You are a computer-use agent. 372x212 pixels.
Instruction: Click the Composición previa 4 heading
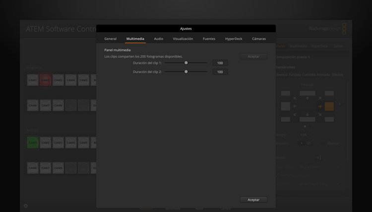pyautogui.click(x=293, y=57)
